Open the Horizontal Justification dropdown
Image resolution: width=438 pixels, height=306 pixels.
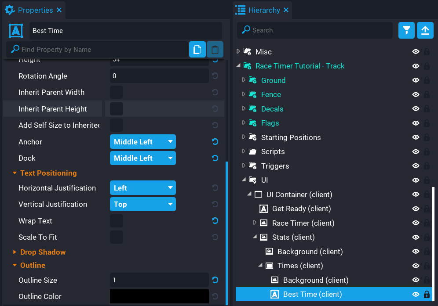(x=142, y=188)
